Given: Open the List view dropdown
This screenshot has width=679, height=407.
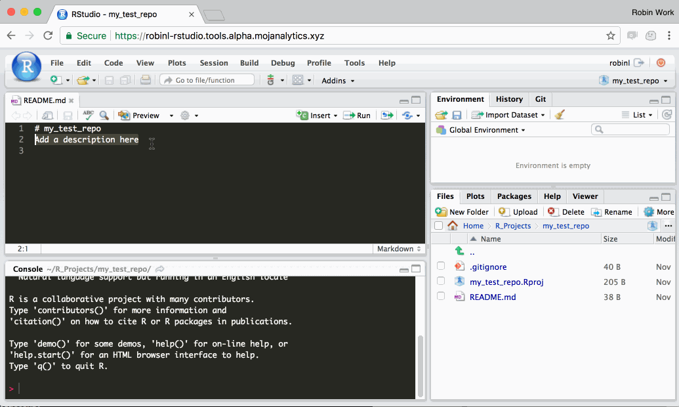Looking at the screenshot, I should click(638, 115).
